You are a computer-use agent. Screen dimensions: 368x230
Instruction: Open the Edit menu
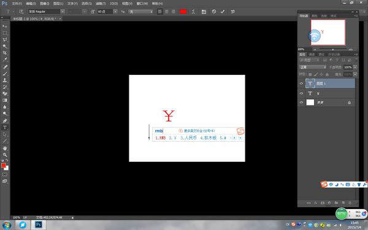pyautogui.click(x=31, y=4)
